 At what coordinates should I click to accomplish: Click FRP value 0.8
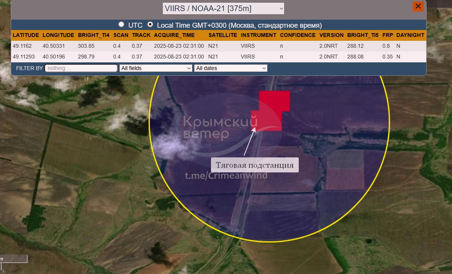pyautogui.click(x=386, y=46)
